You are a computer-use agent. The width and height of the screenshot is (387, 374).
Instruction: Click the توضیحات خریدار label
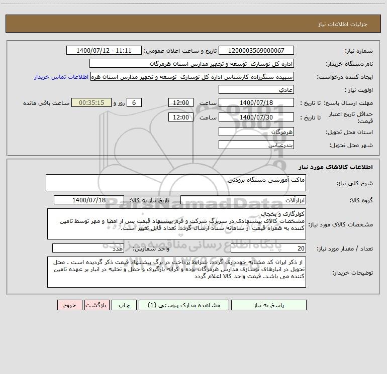tap(353, 273)
